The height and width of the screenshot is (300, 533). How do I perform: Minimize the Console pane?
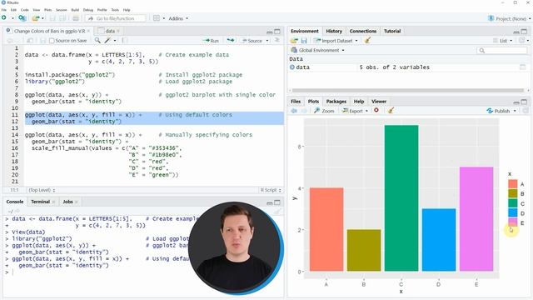pyautogui.click(x=270, y=202)
